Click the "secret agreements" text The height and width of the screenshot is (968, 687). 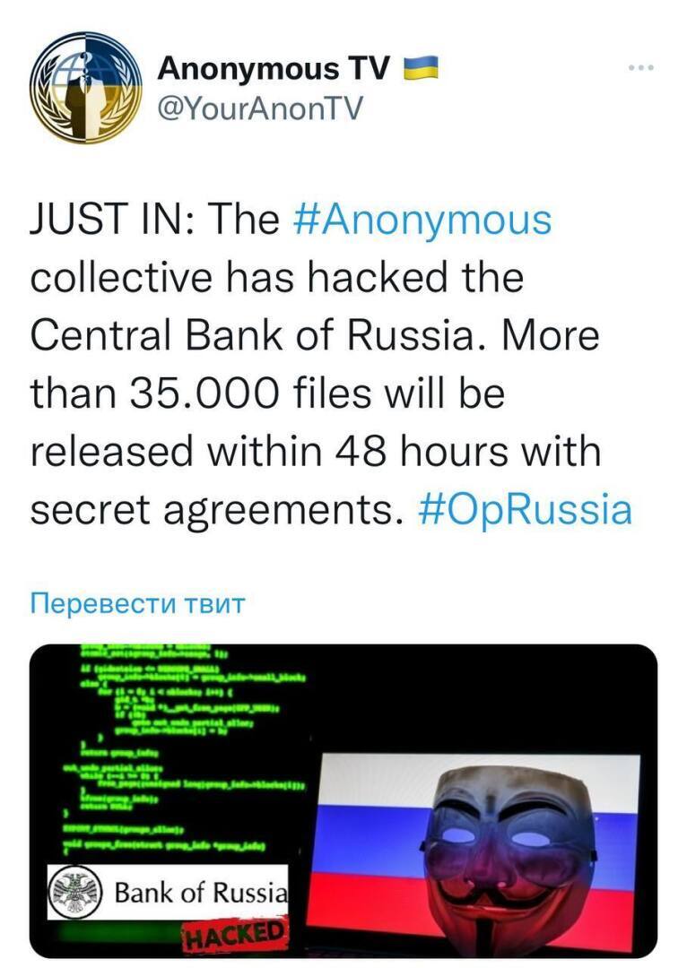[x=215, y=509]
